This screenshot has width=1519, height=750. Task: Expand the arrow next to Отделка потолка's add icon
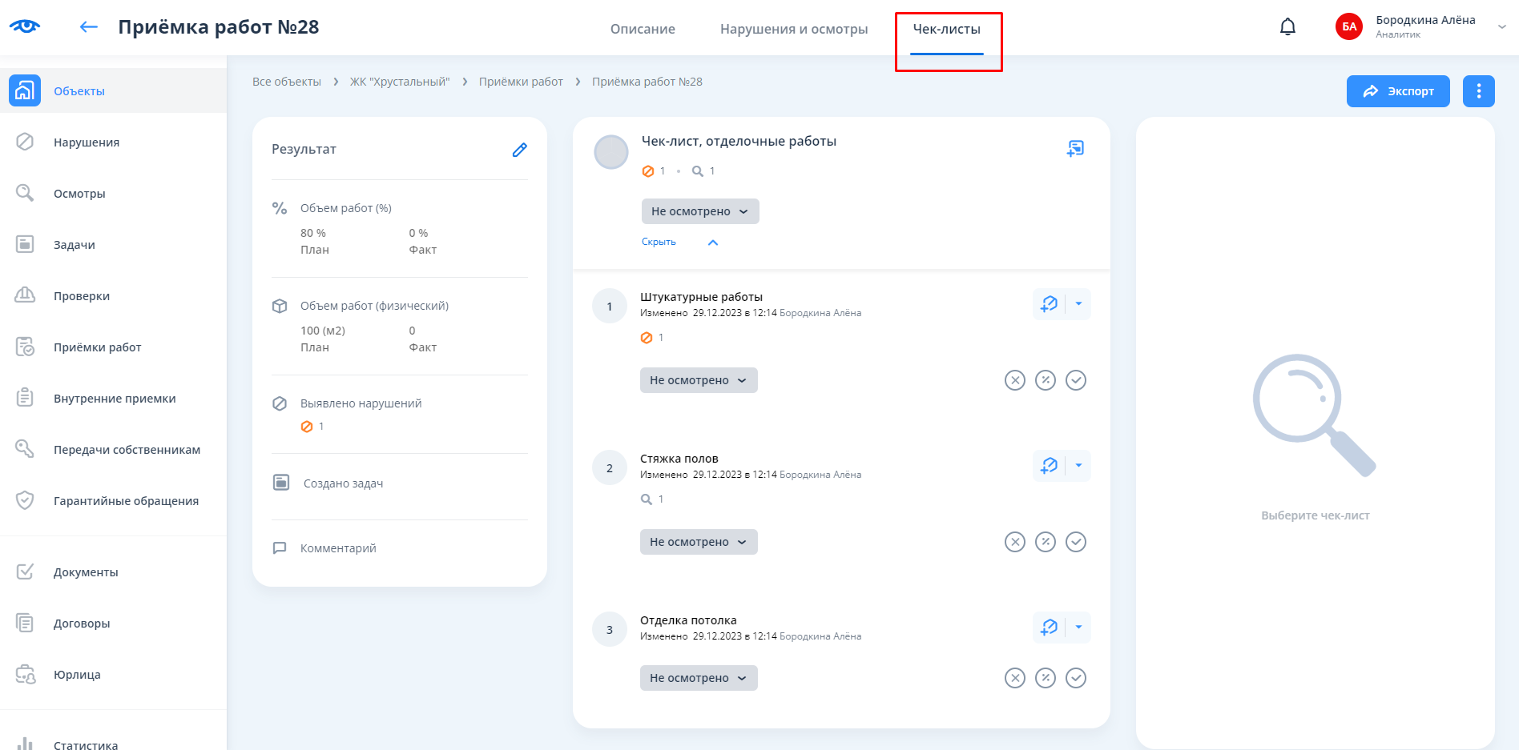tap(1078, 628)
